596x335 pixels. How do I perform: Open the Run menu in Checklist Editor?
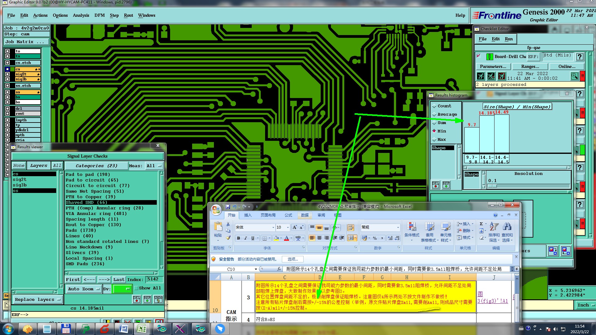(508, 39)
